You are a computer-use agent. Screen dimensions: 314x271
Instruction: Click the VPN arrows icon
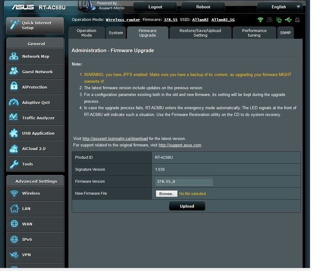[x=14, y=255]
